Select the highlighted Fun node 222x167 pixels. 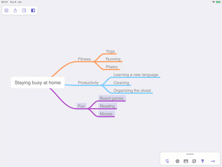pyautogui.click(x=81, y=106)
